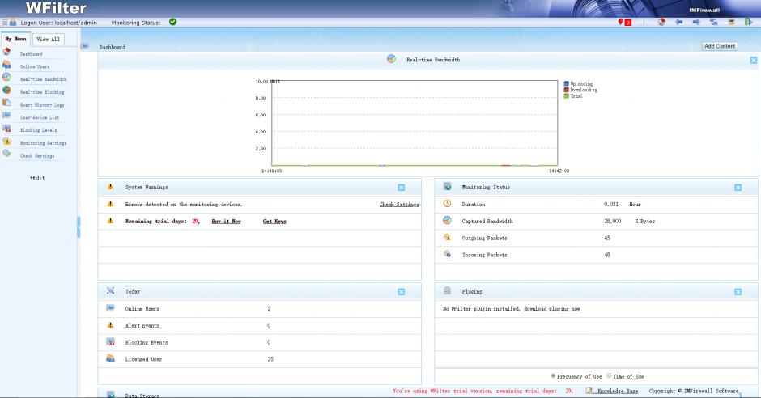The width and height of the screenshot is (761, 398).
Task: Click the Real-time Blocking globe icon in sidebar
Action: [6, 90]
